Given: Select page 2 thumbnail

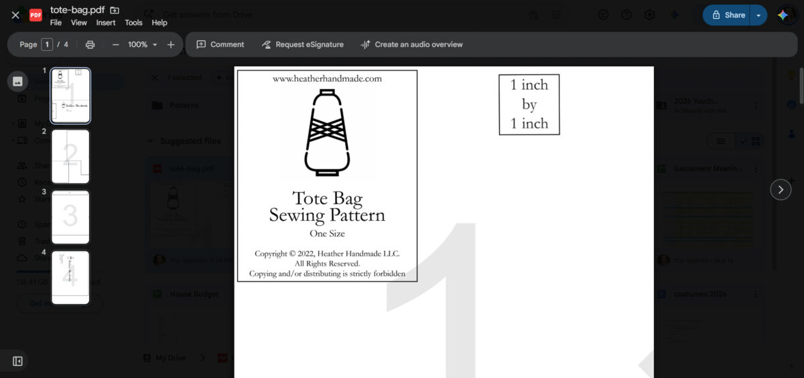Looking at the screenshot, I should (70, 157).
